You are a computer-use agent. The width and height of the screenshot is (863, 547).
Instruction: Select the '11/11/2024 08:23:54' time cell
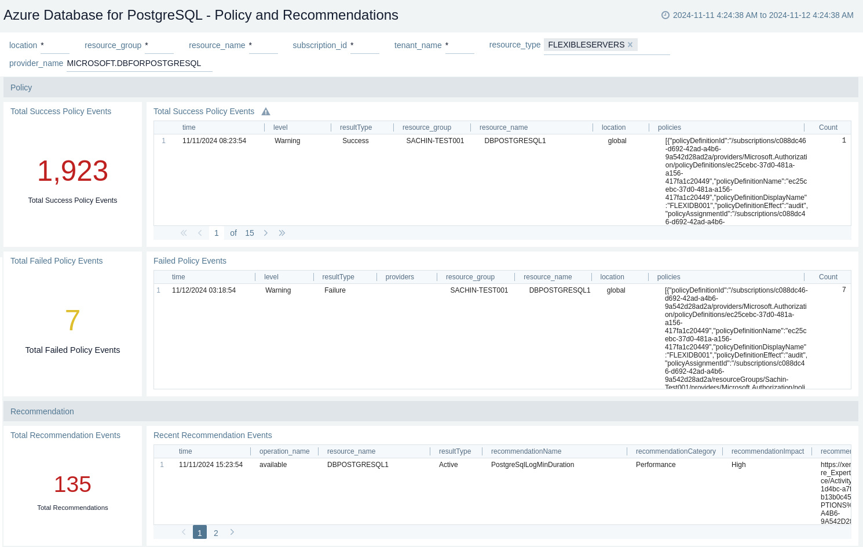214,141
